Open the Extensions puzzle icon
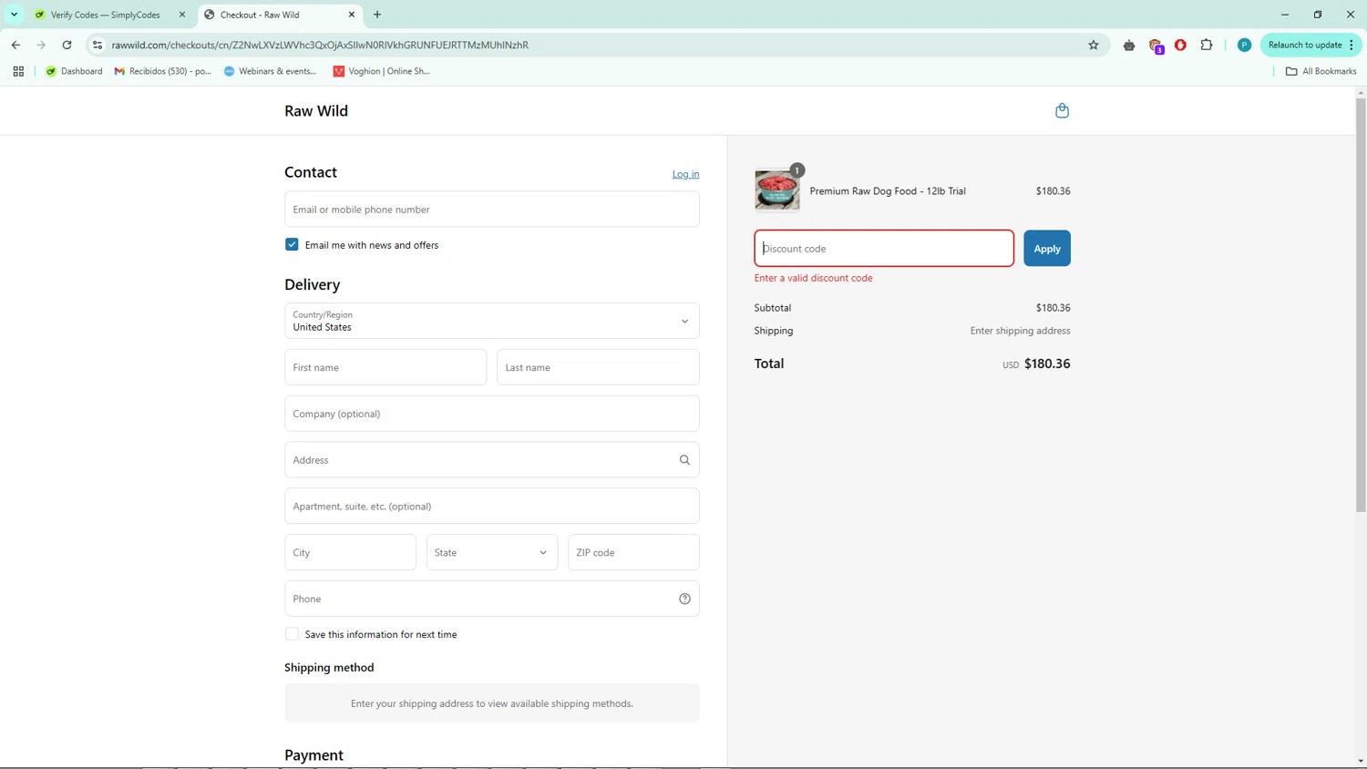 pyautogui.click(x=1207, y=45)
